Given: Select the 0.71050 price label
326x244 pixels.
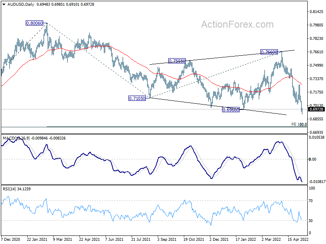Looking at the screenshot, I should coord(137,98).
